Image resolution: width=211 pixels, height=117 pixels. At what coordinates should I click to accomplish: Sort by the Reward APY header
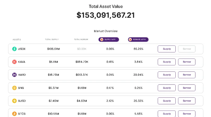point(138,39)
